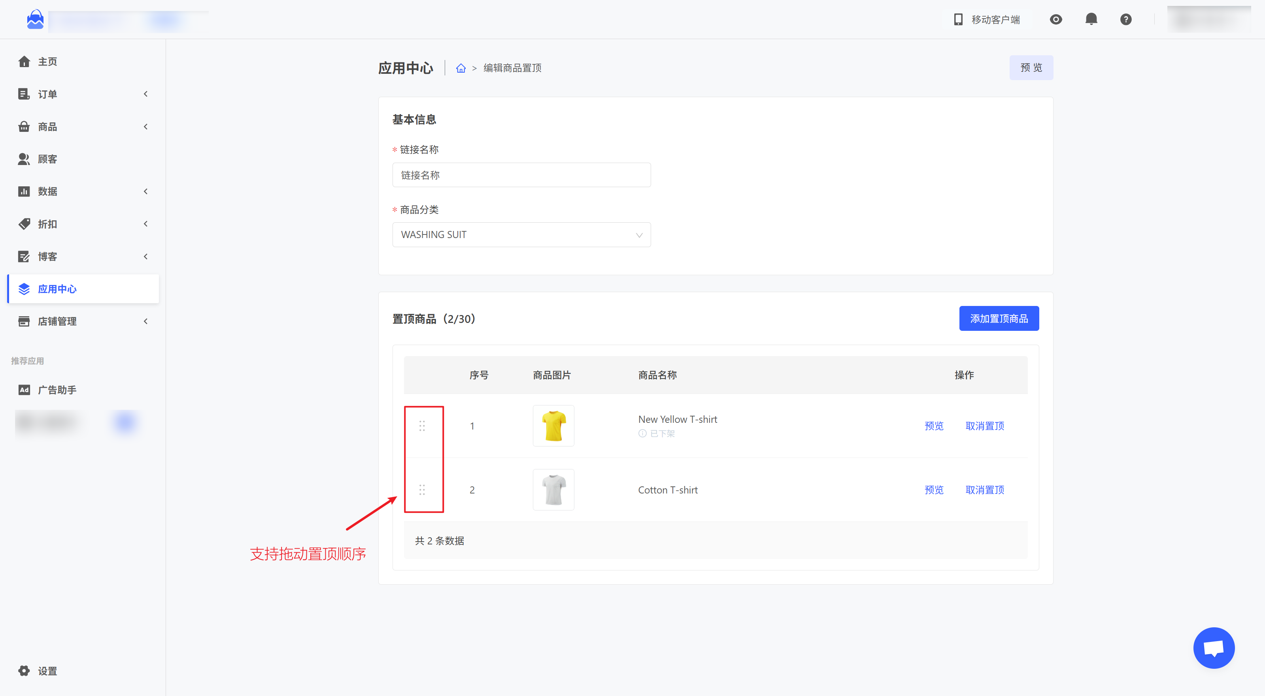Focus the 链接名称 input field
This screenshot has height=696, width=1265.
coord(521,175)
